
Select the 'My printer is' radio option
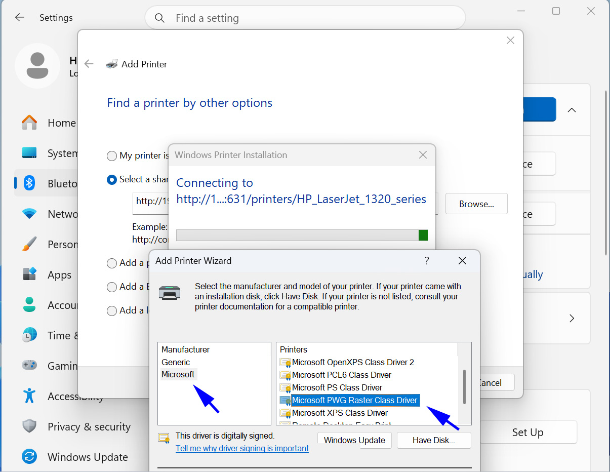tap(112, 156)
